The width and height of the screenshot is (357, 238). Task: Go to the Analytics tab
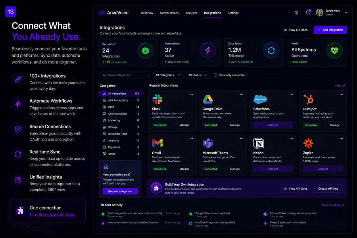pos(191,13)
